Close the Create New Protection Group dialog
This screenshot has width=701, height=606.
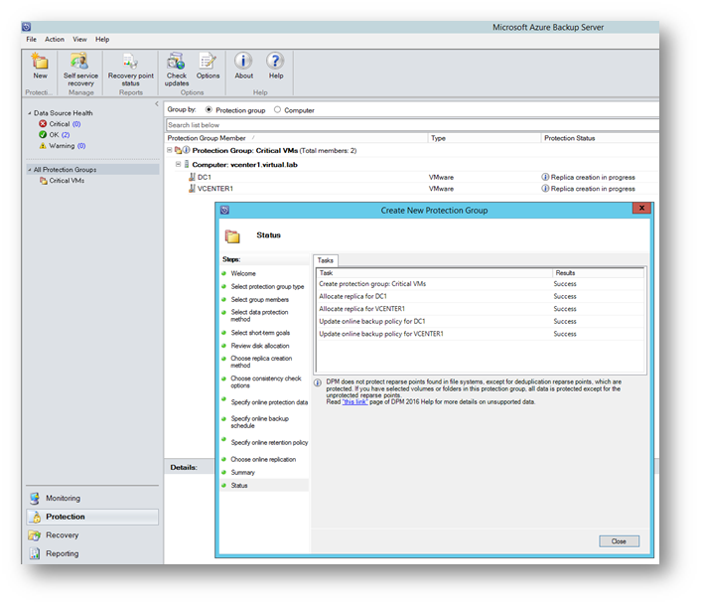[641, 208]
